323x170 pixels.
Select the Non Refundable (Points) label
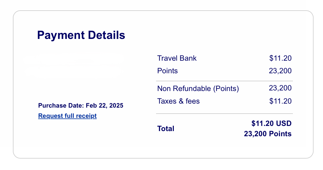[x=198, y=89]
